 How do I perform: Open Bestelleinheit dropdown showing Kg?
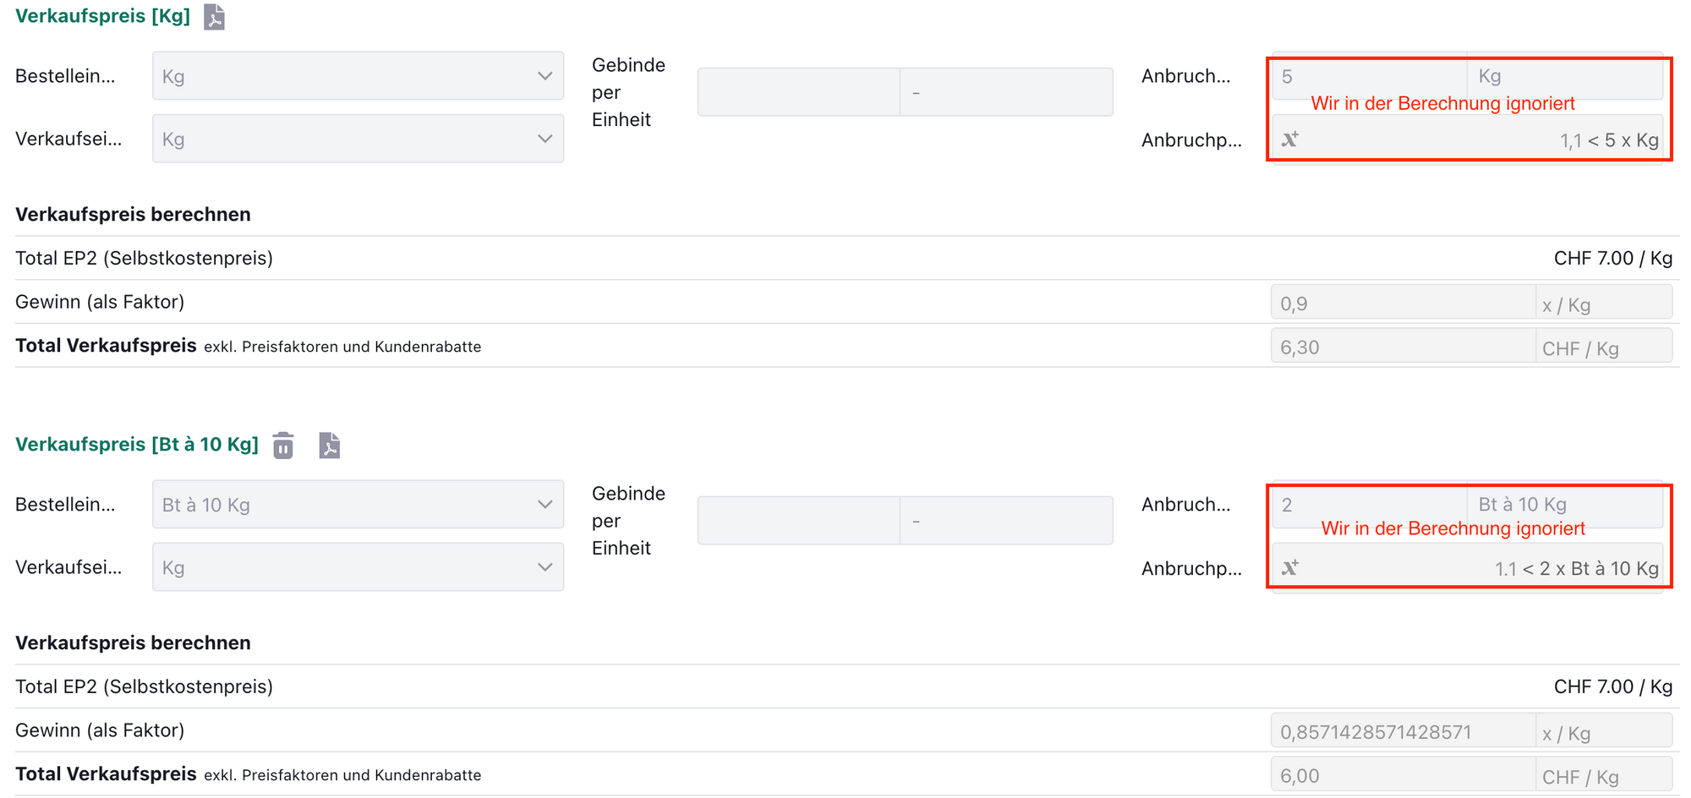pos(358,76)
